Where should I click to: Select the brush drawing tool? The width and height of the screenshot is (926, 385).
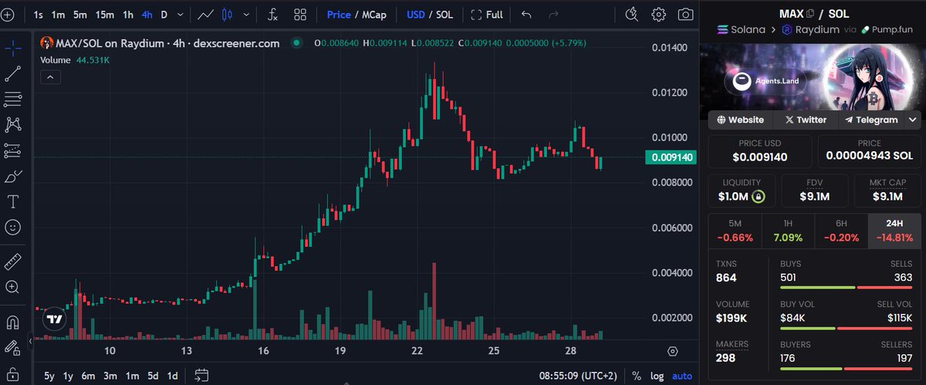pos(13,177)
